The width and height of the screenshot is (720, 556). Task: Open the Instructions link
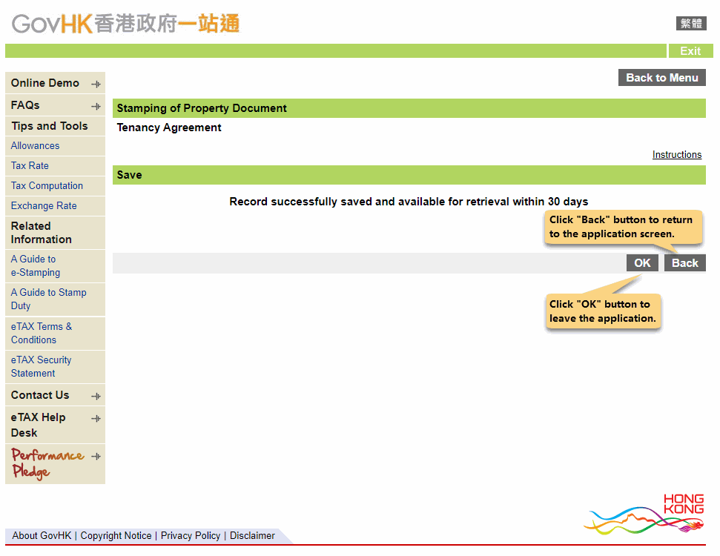point(677,155)
